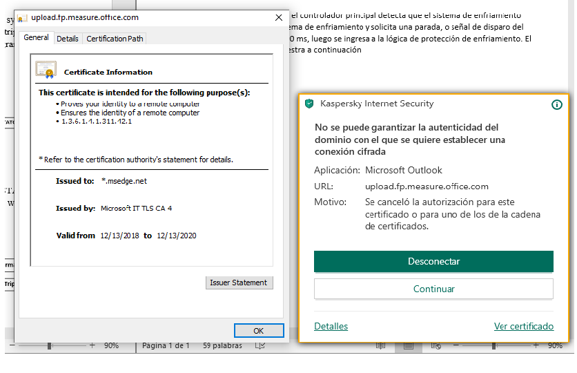Open the Ver certificado link

[524, 326]
